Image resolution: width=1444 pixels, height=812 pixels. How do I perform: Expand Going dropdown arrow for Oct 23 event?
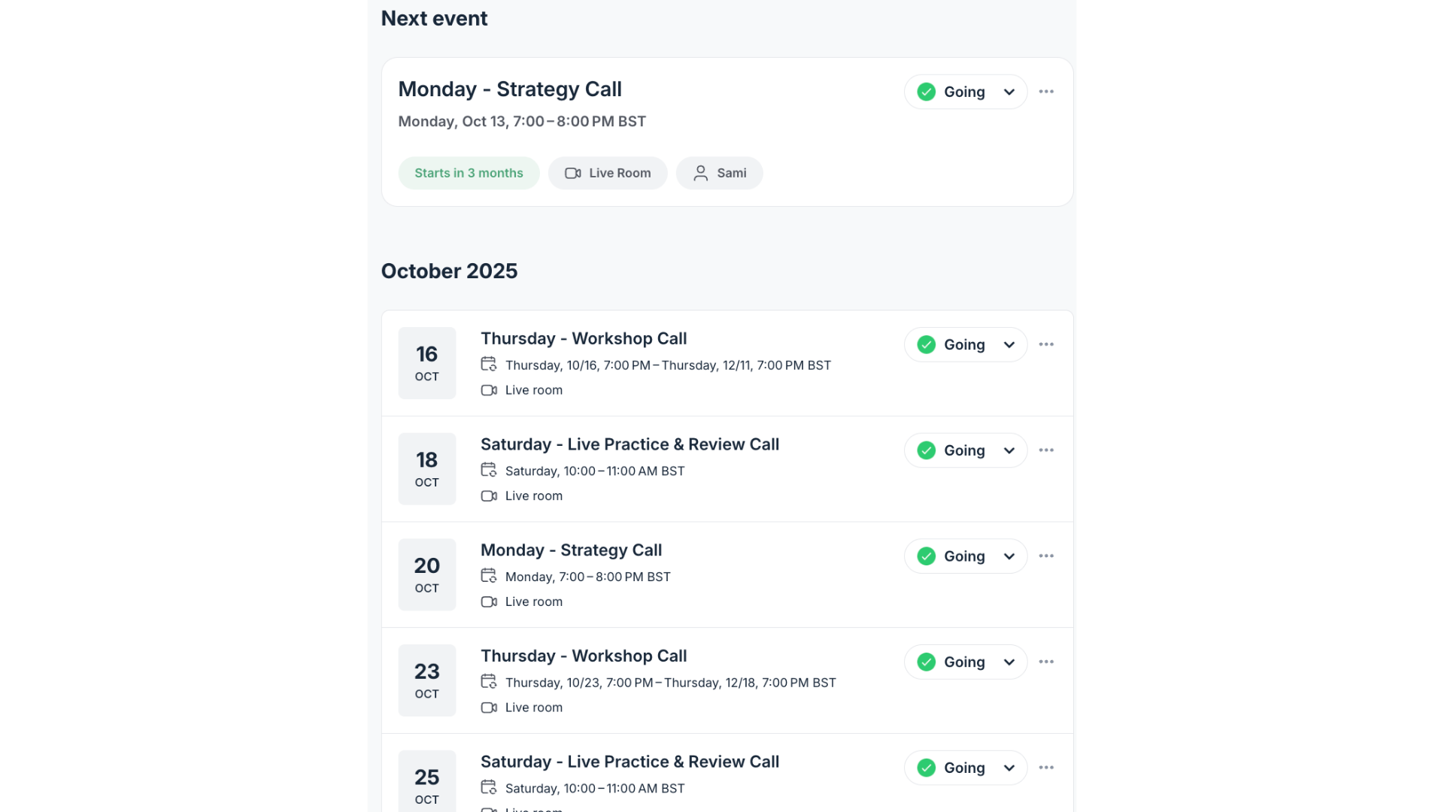(x=1009, y=662)
